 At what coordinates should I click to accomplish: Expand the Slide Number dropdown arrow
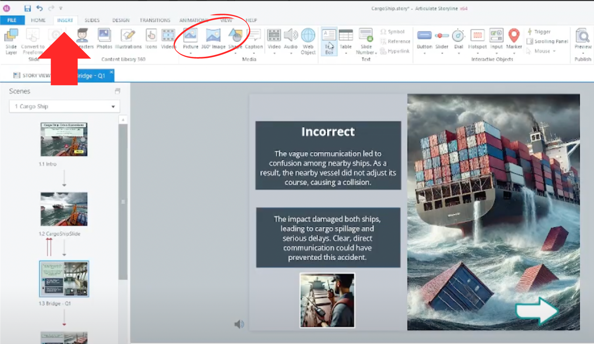pyautogui.click(x=376, y=53)
